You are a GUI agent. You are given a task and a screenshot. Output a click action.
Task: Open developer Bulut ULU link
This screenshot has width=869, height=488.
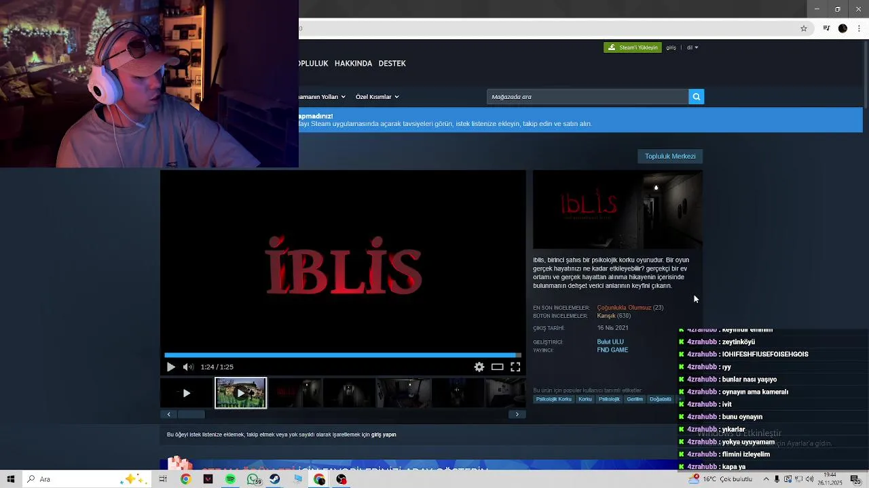[610, 342]
